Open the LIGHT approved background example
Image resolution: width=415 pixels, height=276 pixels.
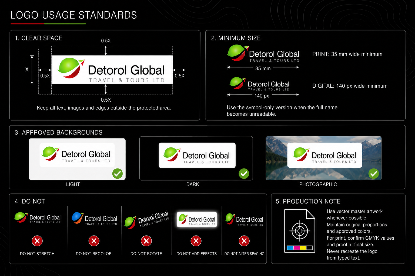click(77, 159)
